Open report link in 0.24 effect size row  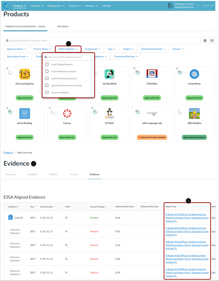(x=187, y=273)
